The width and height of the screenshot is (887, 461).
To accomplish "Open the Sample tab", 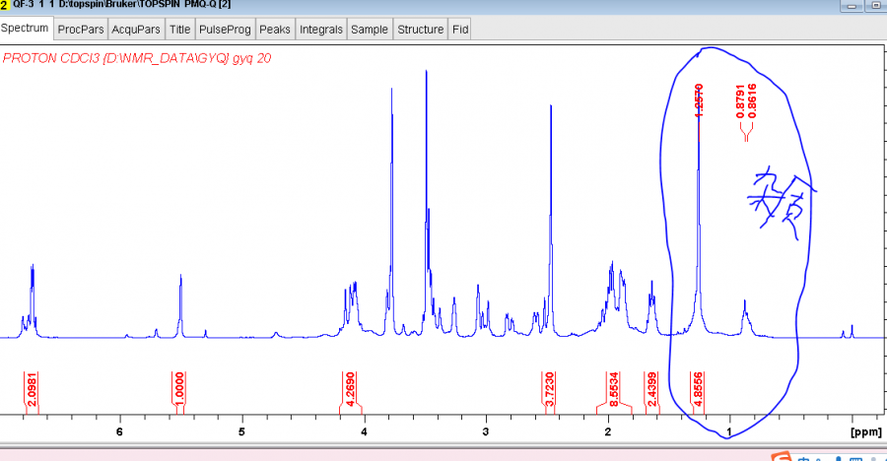I will [x=370, y=30].
